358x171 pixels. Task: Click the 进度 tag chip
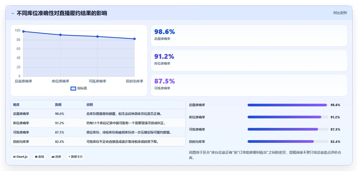tap(56, 157)
